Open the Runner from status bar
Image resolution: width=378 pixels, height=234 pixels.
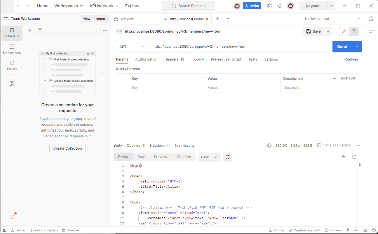pos(276,230)
